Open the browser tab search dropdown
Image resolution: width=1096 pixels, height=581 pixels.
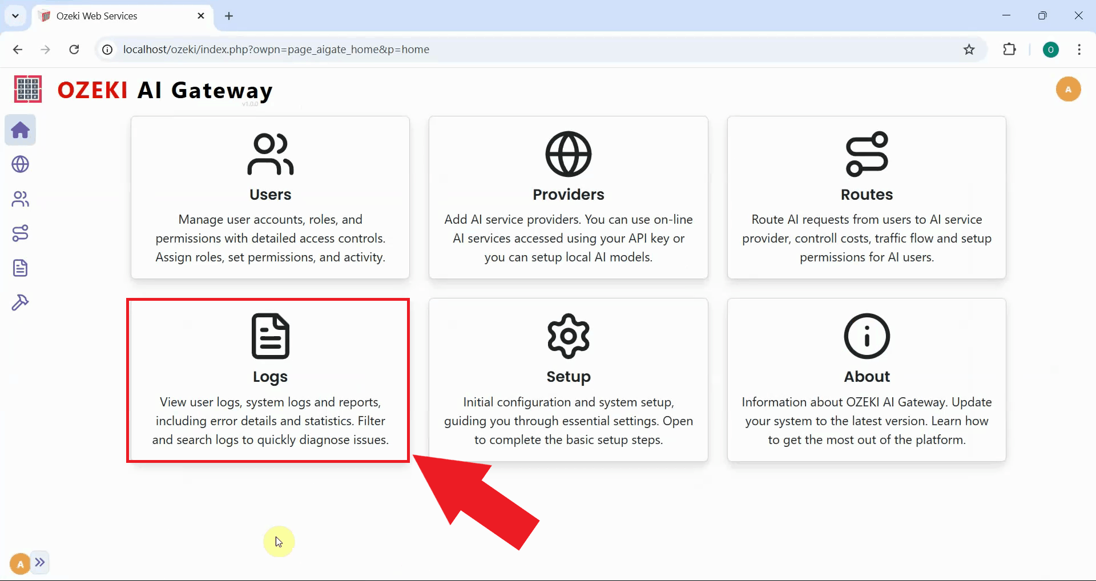coord(15,16)
